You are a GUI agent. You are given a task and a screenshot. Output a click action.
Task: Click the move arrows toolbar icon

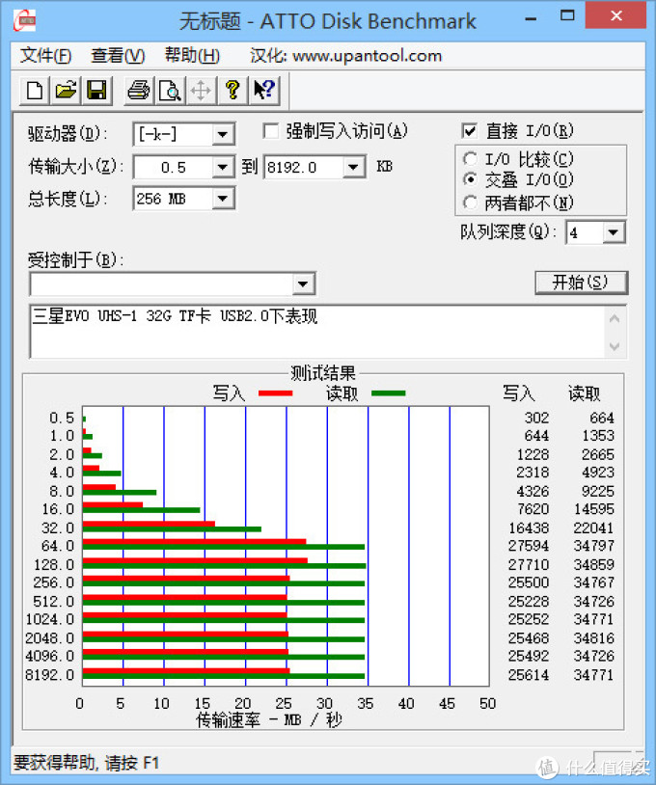[201, 91]
